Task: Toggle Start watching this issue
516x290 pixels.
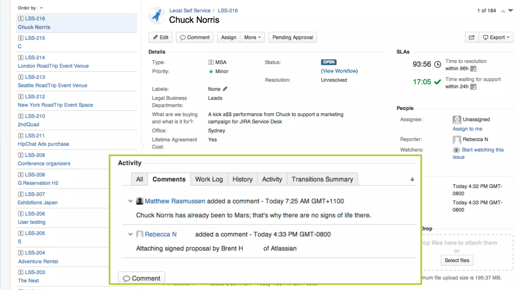Action: point(482,150)
